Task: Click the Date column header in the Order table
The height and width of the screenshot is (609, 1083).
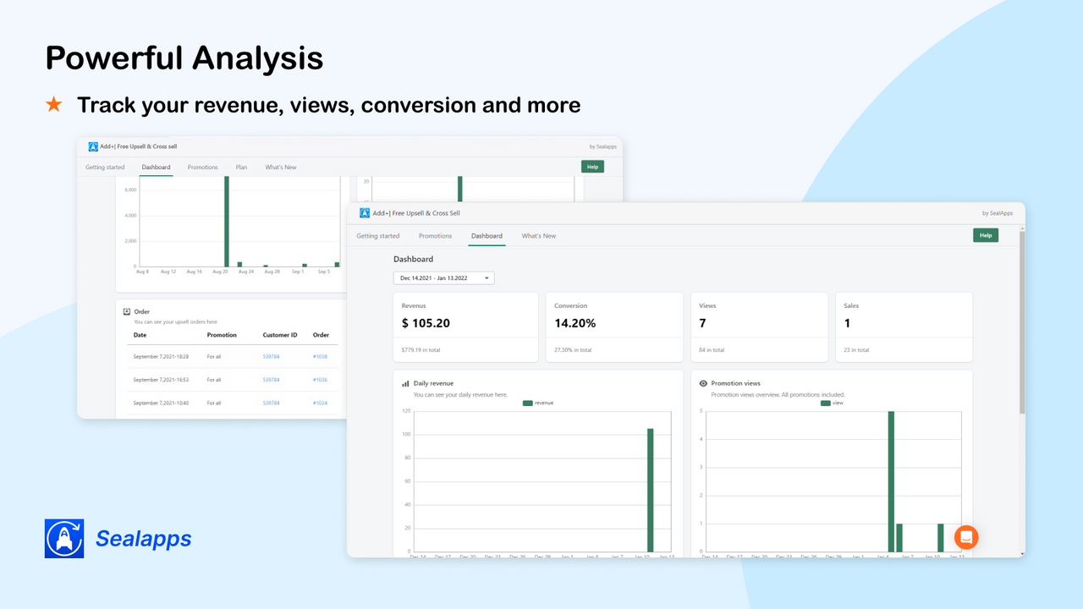Action: coord(140,335)
